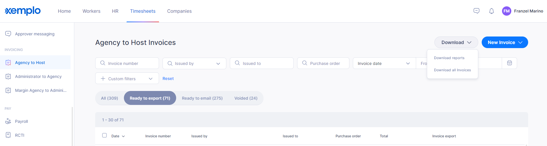The width and height of the screenshot is (547, 146).
Task: Open RCTI in the sidebar
Action: (x=20, y=135)
